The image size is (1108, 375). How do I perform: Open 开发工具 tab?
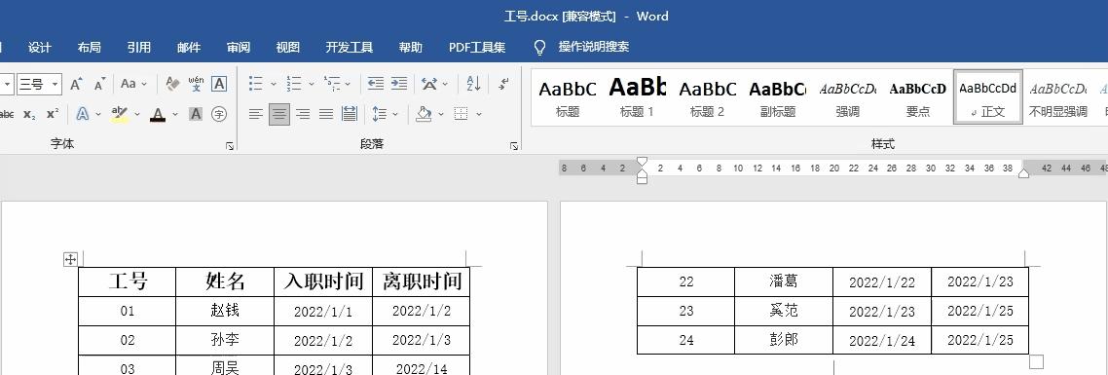click(350, 48)
